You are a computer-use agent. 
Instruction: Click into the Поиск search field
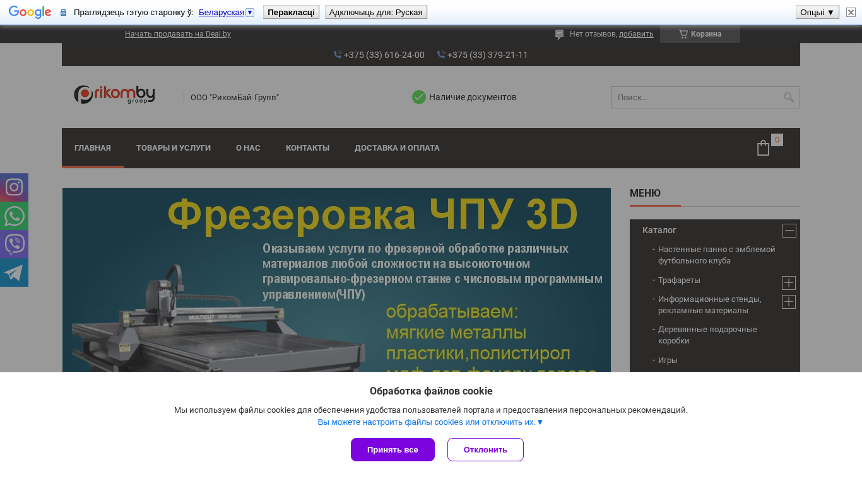pos(697,97)
